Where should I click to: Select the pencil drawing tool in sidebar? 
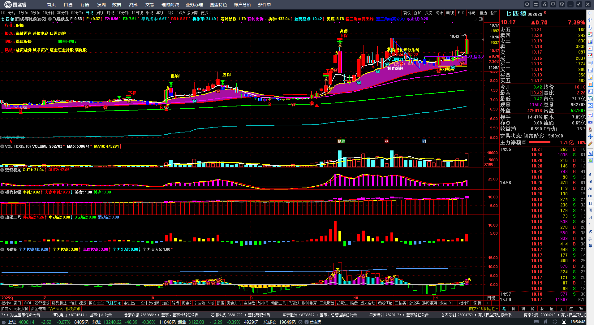click(590, 144)
